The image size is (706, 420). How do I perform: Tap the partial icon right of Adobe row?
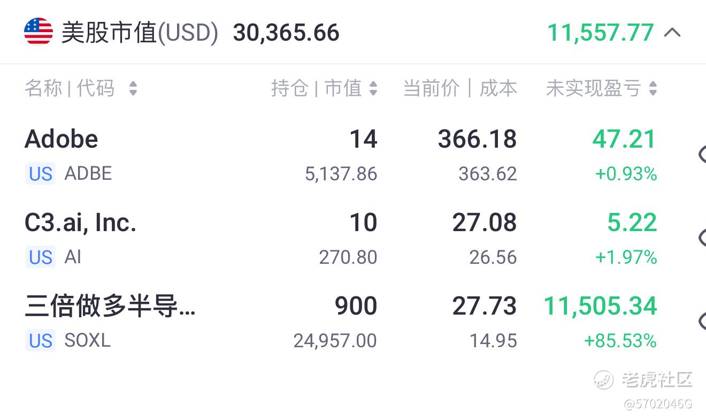tap(702, 154)
